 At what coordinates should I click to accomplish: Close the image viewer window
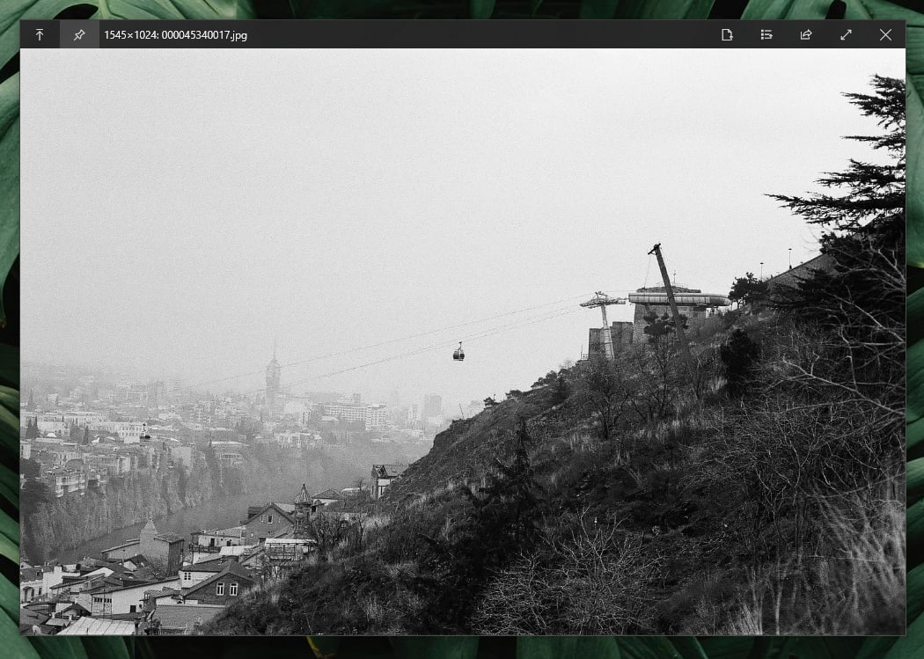(x=885, y=34)
